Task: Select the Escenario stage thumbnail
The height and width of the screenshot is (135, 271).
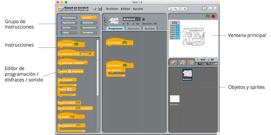Action: click(x=175, y=100)
